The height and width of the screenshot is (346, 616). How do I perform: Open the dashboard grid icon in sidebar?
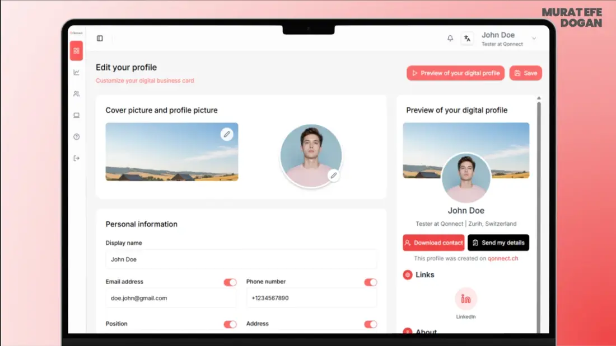pos(76,51)
